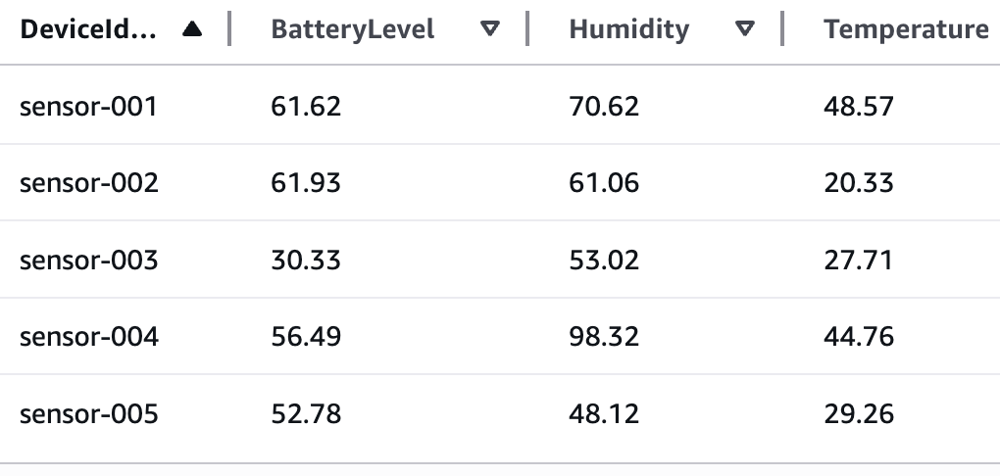Click the sensor-005 device cell
Screen dimensions: 1000x476
pyautogui.click(x=88, y=414)
